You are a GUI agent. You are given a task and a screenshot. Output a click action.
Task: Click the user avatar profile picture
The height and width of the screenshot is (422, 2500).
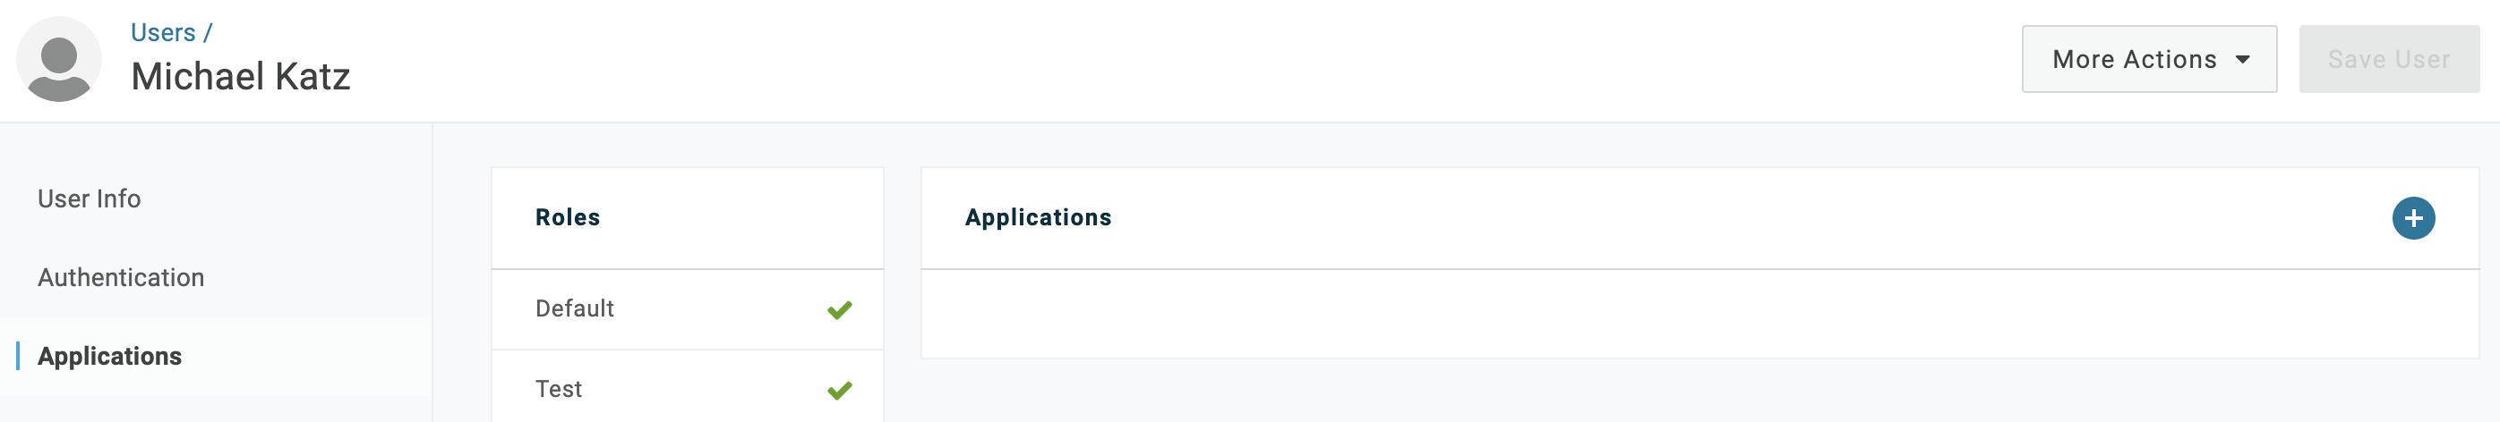(x=59, y=59)
